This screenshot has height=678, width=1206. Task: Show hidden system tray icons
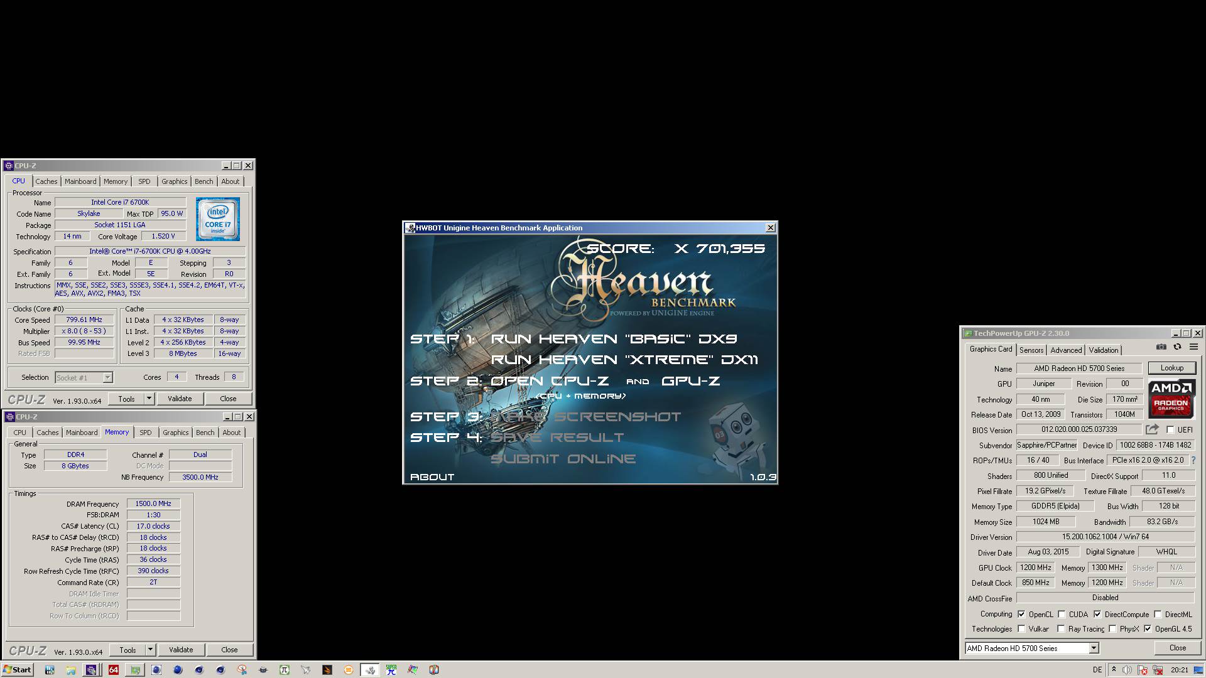[1114, 669]
